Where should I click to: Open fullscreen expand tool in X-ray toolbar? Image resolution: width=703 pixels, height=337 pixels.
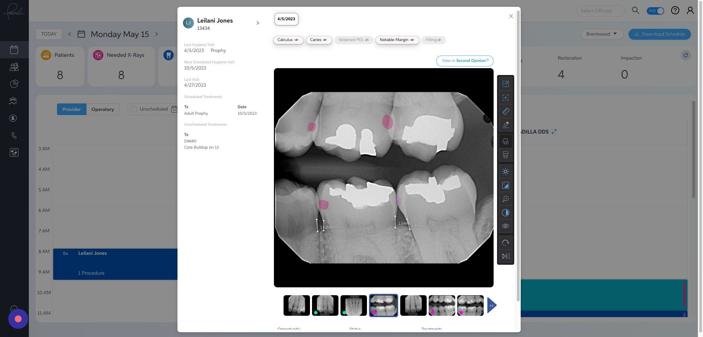505,84
